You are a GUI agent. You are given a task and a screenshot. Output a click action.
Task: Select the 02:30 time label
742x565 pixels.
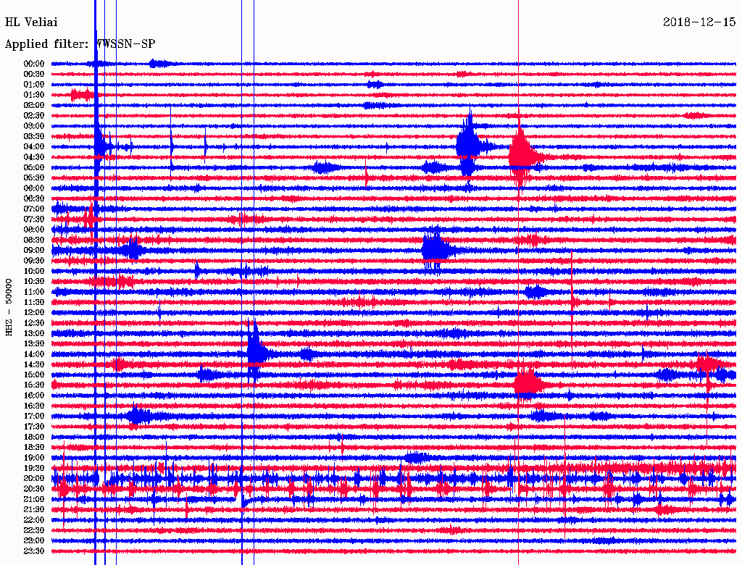pos(34,115)
